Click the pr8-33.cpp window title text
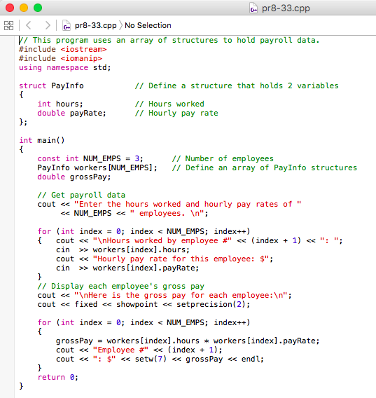 (286, 8)
